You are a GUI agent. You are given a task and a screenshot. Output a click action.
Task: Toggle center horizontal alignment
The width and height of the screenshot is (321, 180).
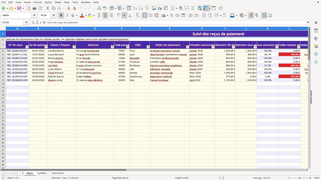click(105, 15)
